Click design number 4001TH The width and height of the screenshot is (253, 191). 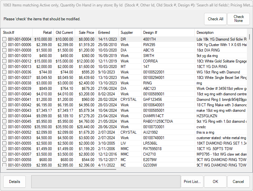149,39
